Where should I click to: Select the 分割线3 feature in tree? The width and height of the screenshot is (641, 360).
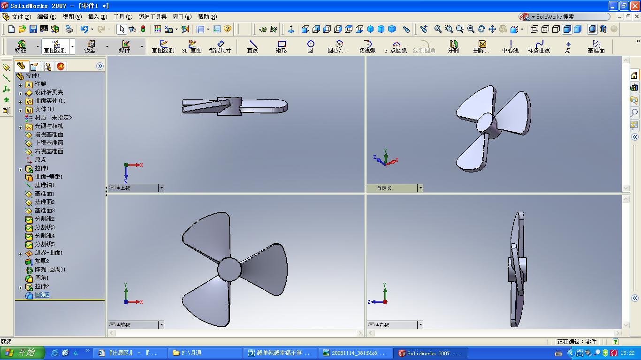coord(45,227)
